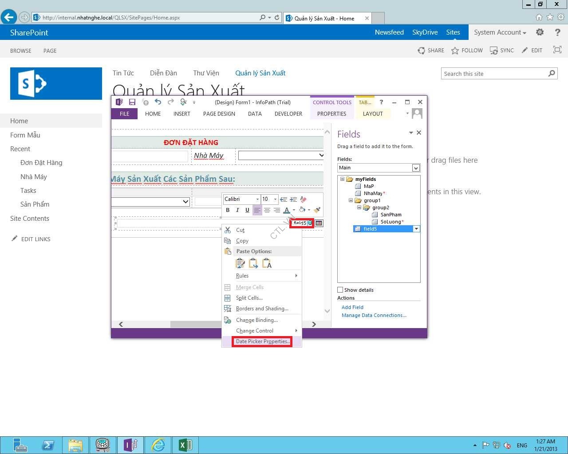Screen dimensions: 568x454
Task: Click the date picker calendar icon
Action: [x=319, y=223]
